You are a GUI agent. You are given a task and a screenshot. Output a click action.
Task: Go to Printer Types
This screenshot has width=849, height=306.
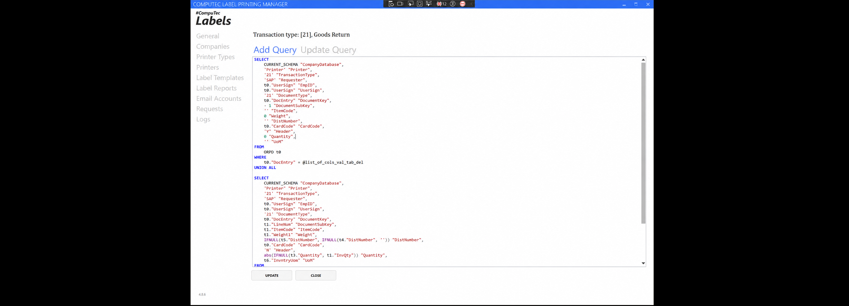215,57
